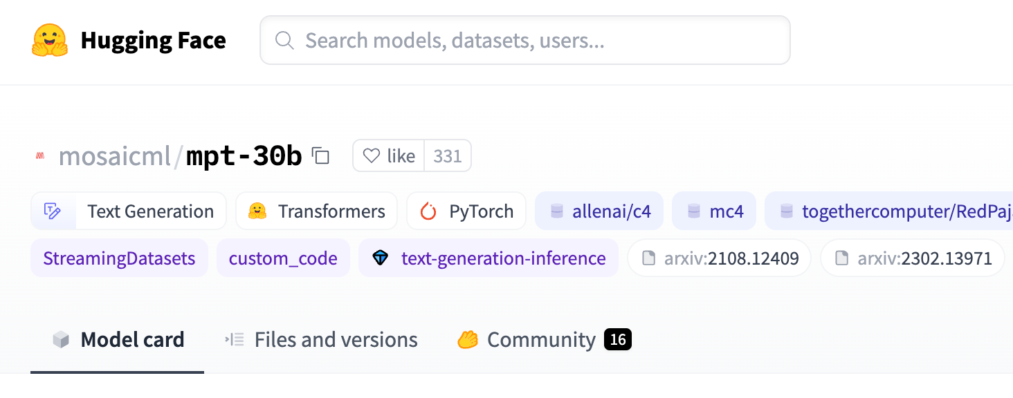Click the search magnifier icon
Viewport: 1013px width, 398px height.
tap(284, 40)
